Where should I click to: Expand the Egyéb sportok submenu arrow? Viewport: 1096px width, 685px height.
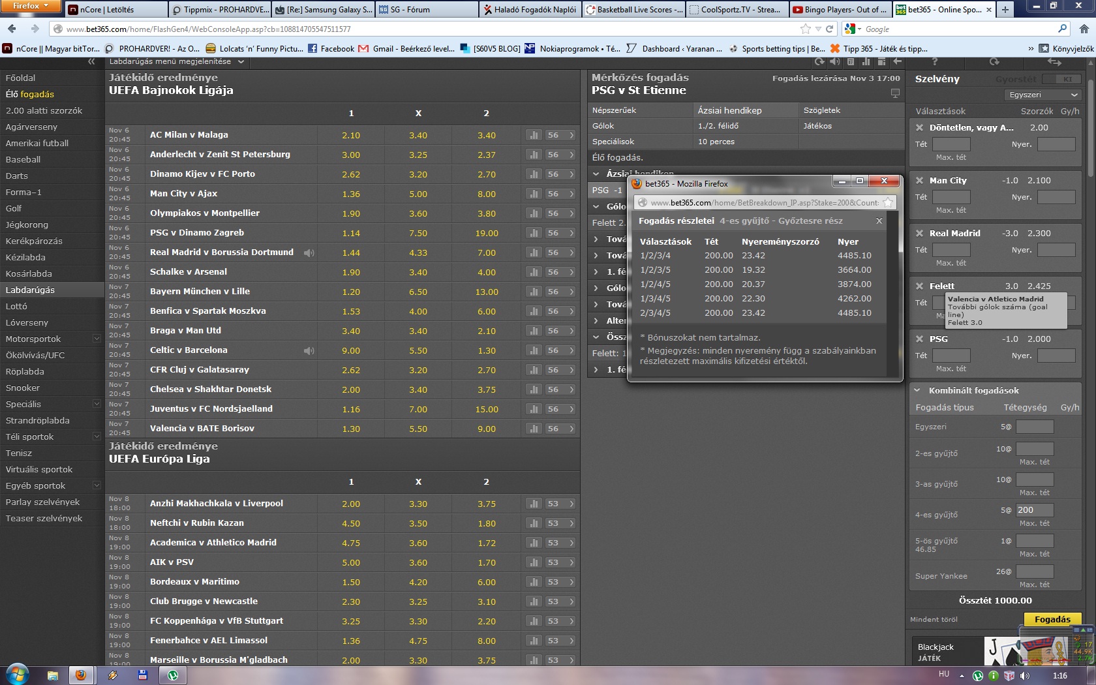[x=97, y=485]
